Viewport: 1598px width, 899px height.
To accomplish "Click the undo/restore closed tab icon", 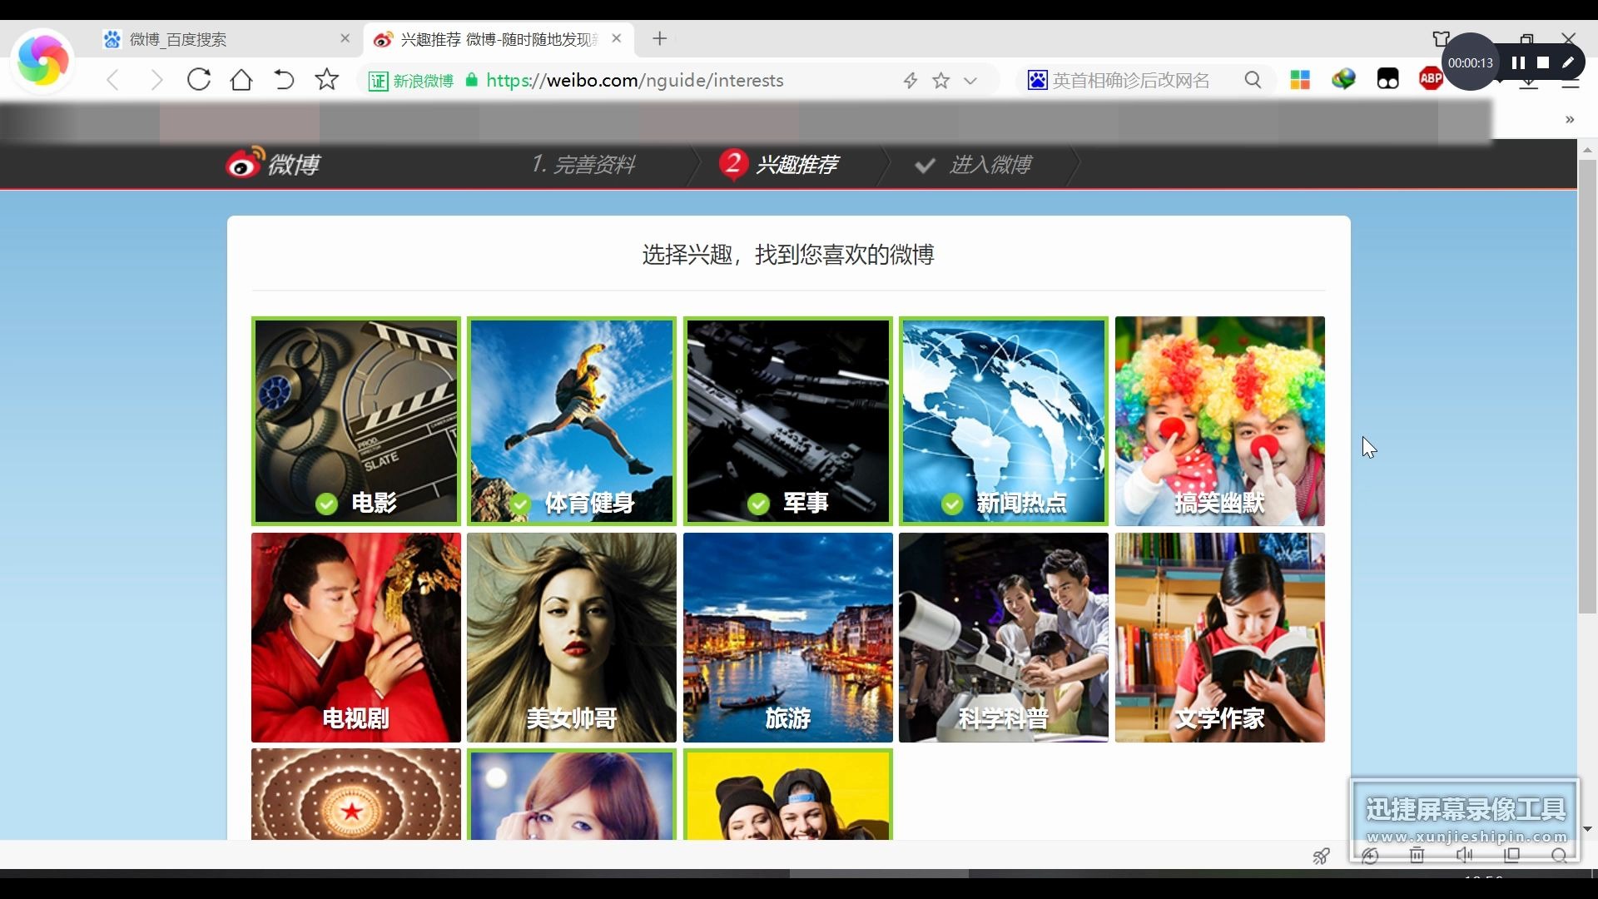I will 284,80.
